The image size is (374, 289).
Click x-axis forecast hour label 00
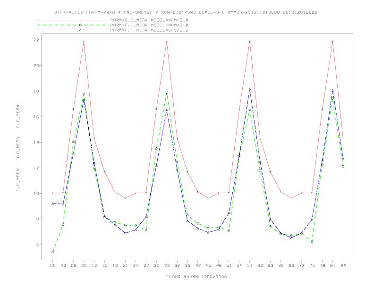53,265
